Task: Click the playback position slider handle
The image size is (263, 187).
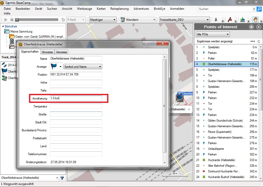Action: click(x=17, y=20)
